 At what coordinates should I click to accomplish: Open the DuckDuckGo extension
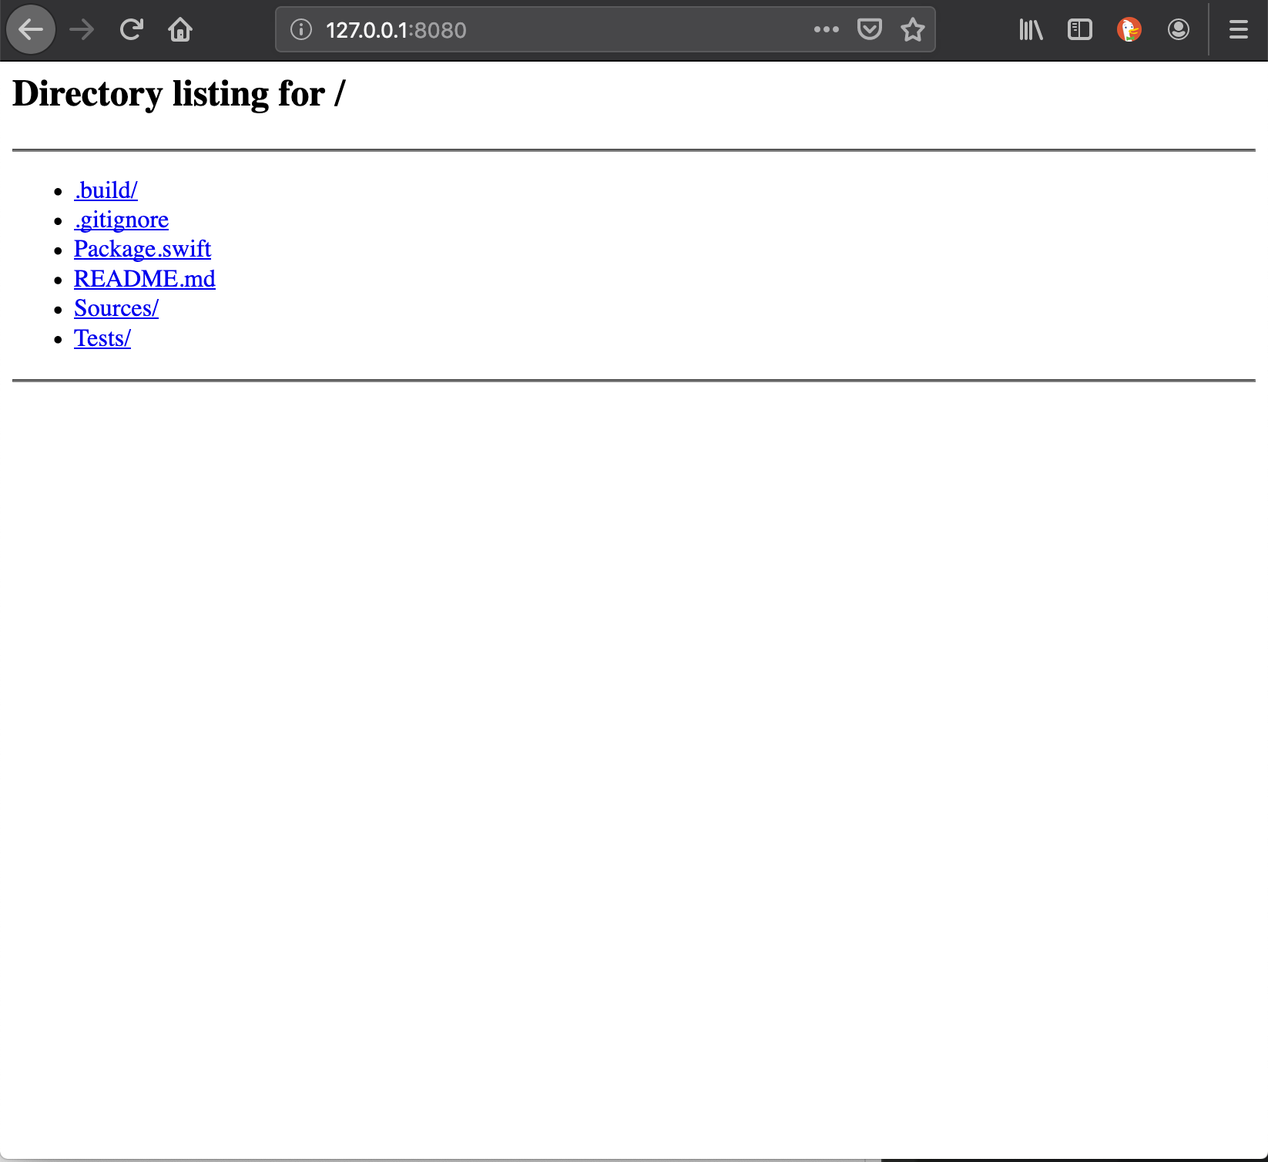click(x=1129, y=30)
